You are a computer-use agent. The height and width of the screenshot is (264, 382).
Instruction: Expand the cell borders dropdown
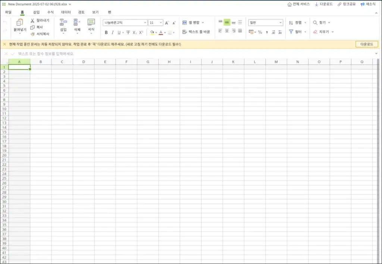173,32
